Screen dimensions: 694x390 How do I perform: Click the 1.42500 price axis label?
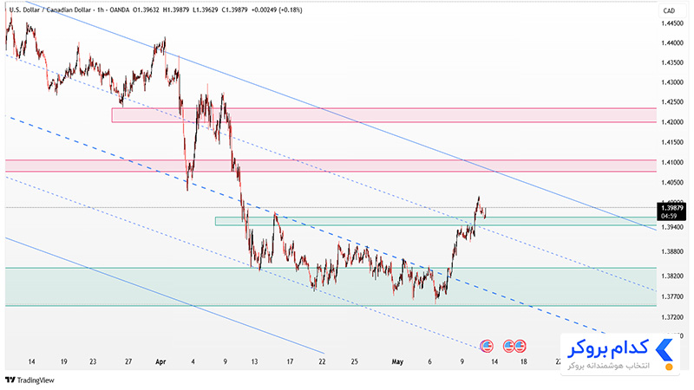coord(671,101)
